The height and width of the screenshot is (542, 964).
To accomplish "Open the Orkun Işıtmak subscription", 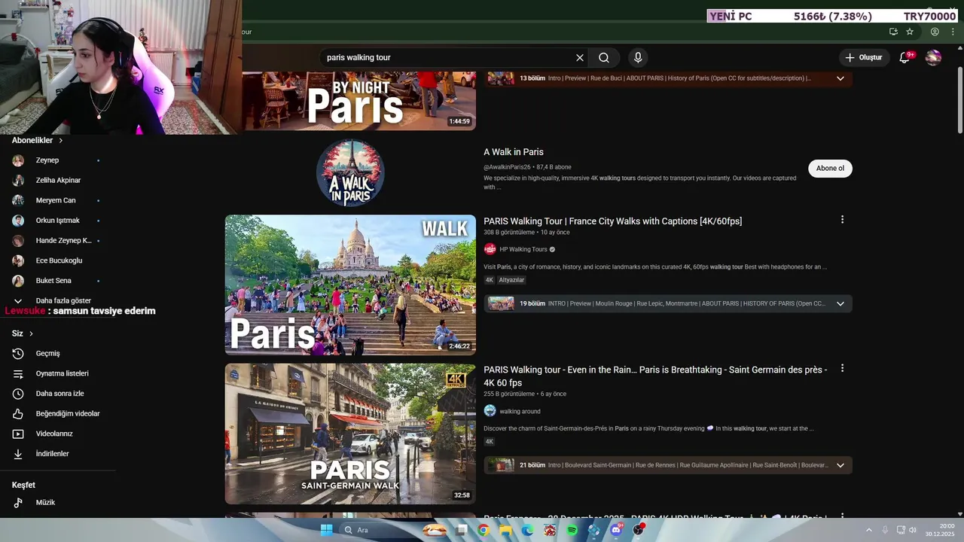I will [x=57, y=221].
